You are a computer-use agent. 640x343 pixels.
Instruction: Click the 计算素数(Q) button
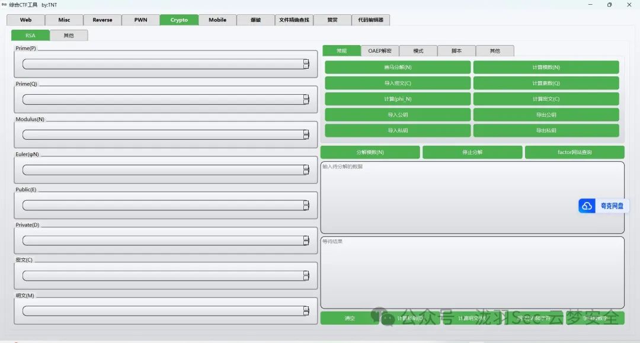pyautogui.click(x=546, y=83)
